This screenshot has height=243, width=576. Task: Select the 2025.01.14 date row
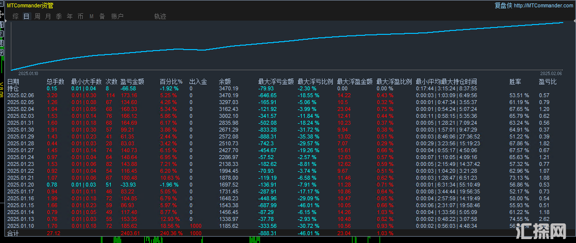point(21,213)
